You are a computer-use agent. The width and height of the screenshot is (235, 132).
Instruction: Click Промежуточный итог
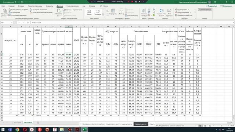click(x=184, y=15)
